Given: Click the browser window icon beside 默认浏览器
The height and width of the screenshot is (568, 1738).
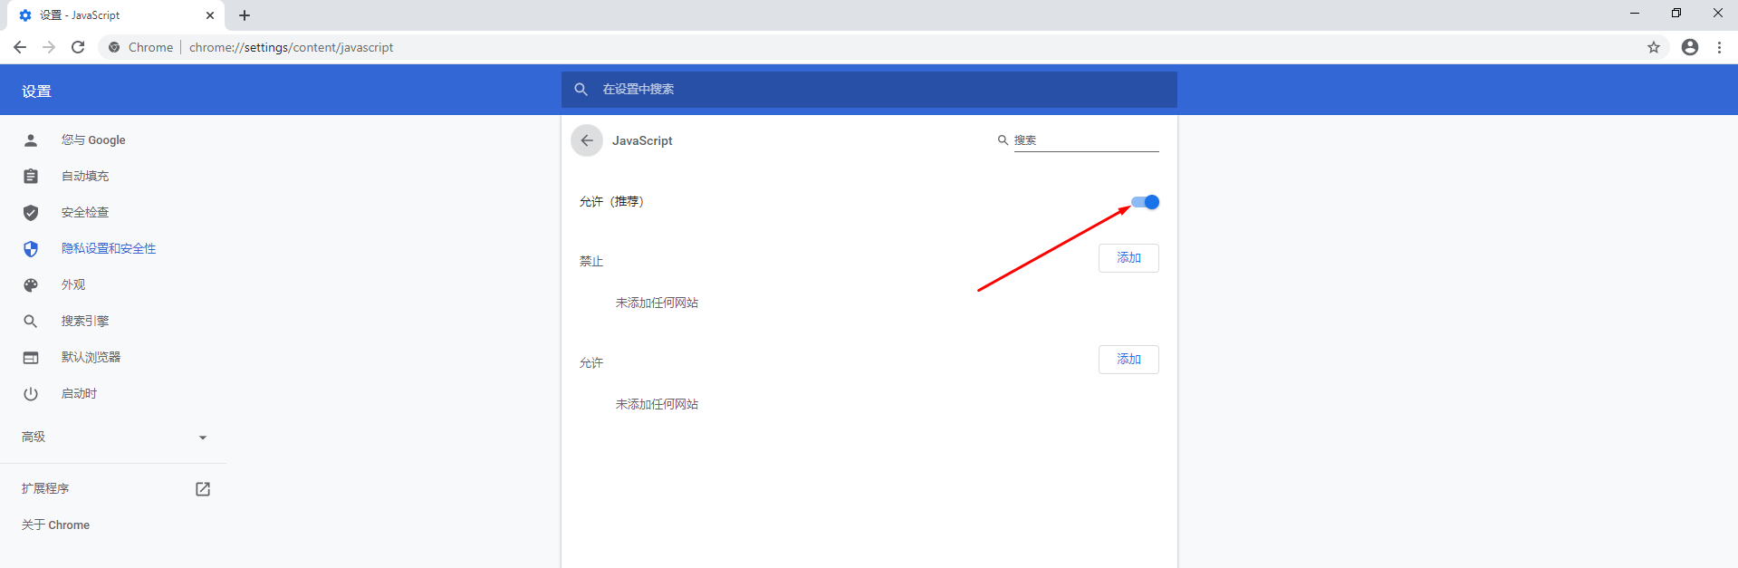Looking at the screenshot, I should [31, 357].
